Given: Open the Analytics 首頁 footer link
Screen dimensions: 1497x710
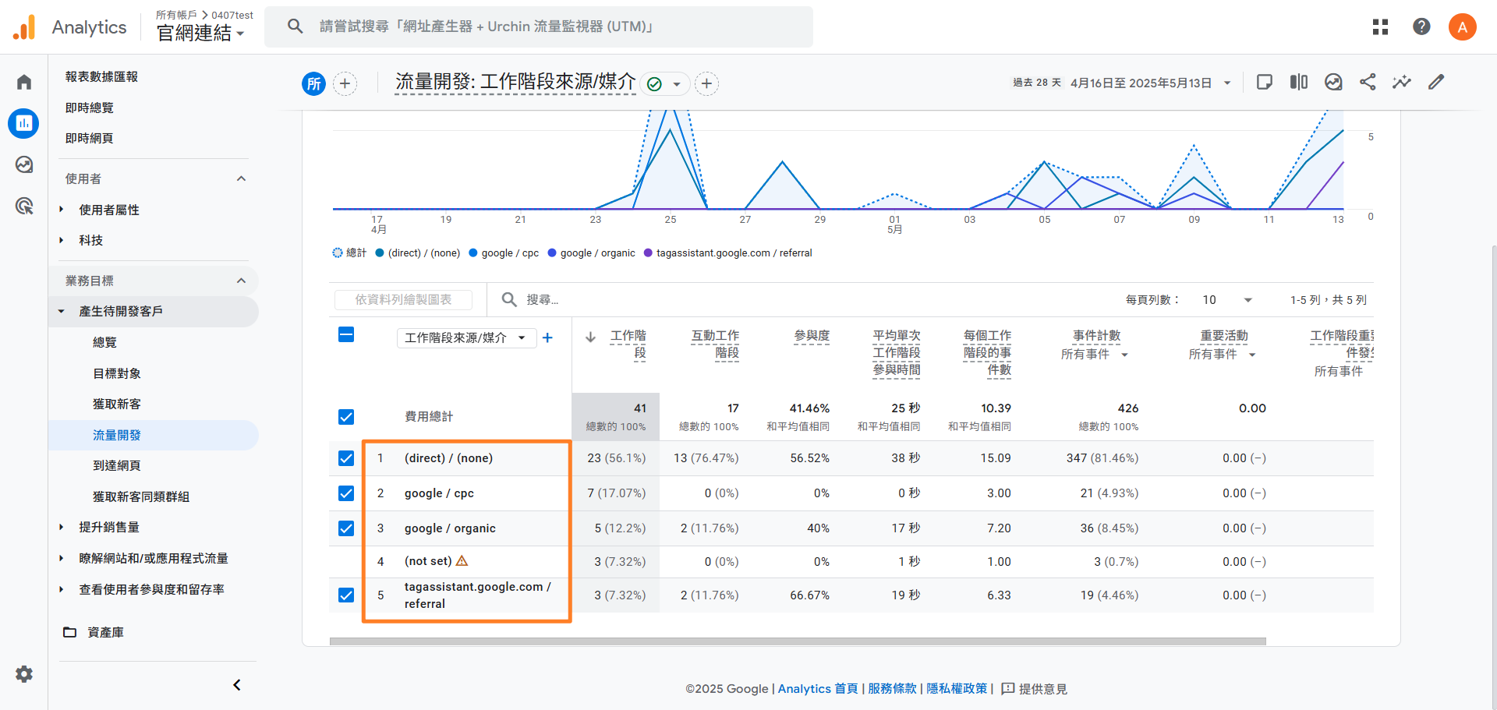Looking at the screenshot, I should [x=817, y=689].
